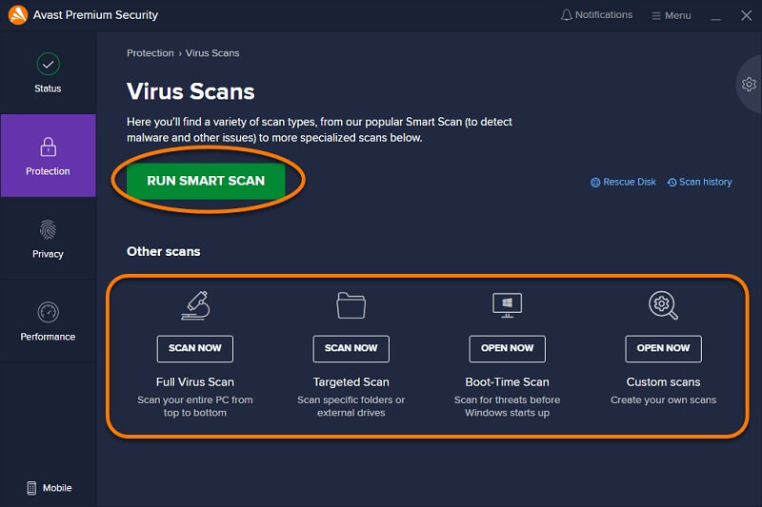Open the Notifications panel label
This screenshot has width=762, height=507.
(604, 15)
